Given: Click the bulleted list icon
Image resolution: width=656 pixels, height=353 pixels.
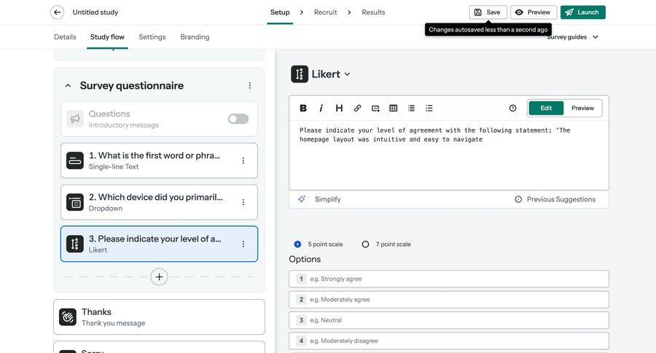Looking at the screenshot, I should (411, 108).
